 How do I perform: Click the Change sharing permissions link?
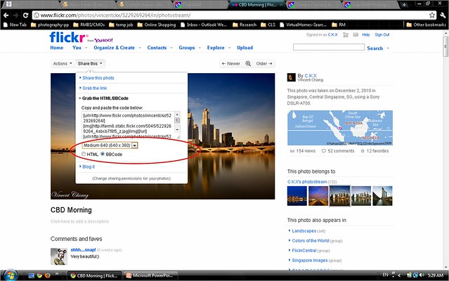click(131, 178)
